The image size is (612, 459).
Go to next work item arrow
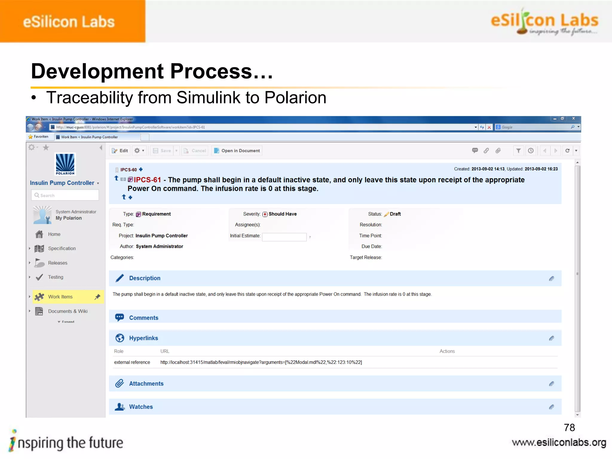coord(556,151)
